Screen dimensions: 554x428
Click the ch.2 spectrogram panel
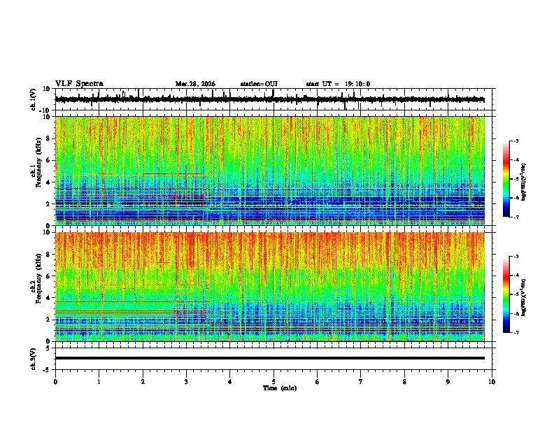tap(269, 287)
